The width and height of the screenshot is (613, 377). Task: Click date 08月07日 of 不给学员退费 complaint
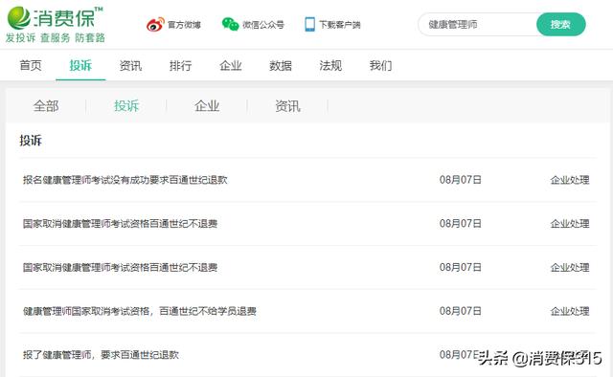(461, 311)
